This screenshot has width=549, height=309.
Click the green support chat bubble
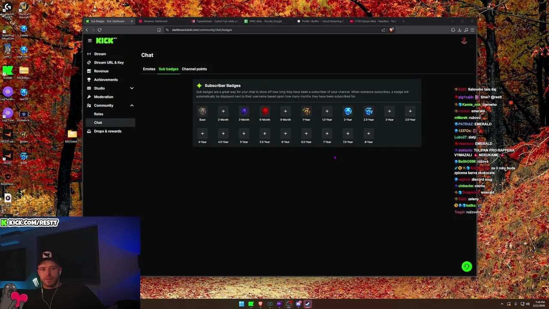tap(467, 267)
